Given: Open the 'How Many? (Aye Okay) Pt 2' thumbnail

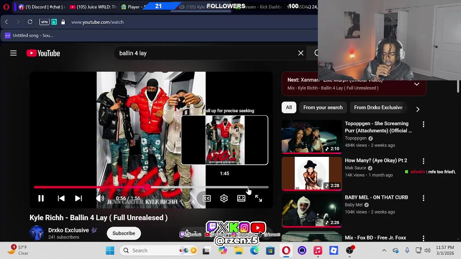Looking at the screenshot, I should 312,174.
